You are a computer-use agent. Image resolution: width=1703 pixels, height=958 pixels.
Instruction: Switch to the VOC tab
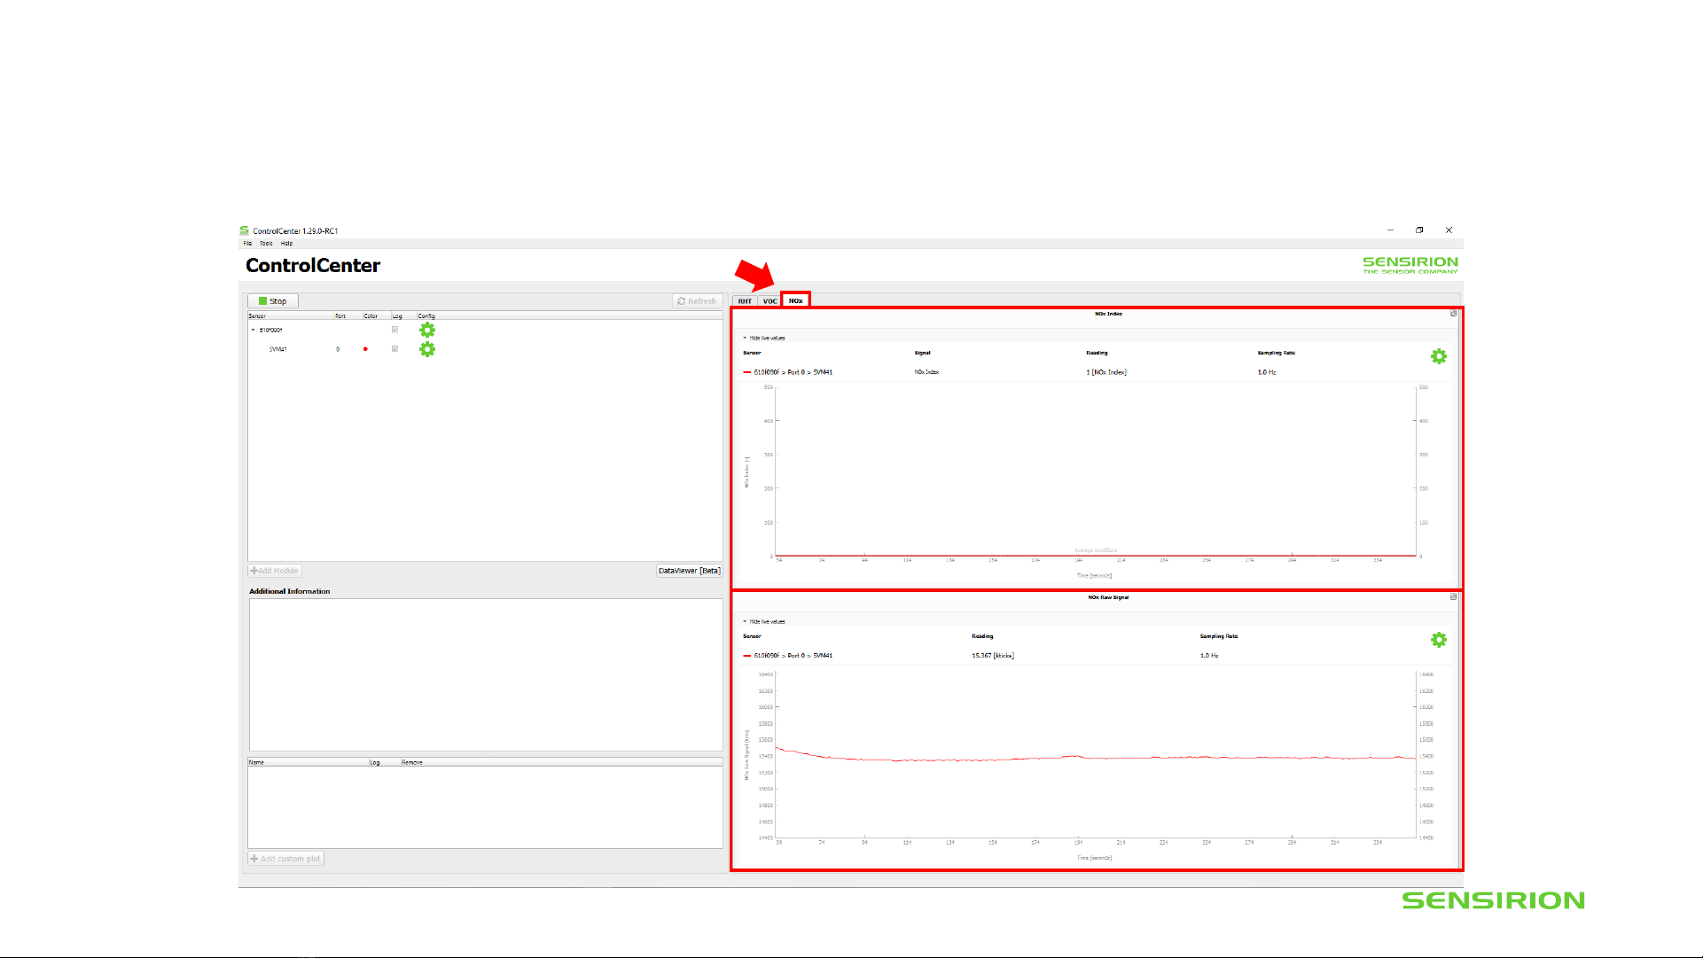pyautogui.click(x=769, y=301)
